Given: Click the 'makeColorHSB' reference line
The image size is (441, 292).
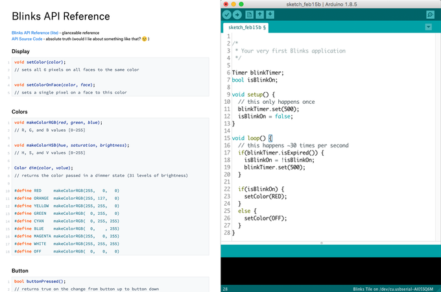Looking at the screenshot, I should tap(72, 145).
